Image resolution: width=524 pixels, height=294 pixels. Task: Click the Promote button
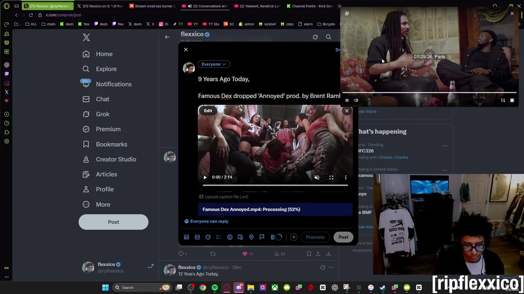(315, 237)
